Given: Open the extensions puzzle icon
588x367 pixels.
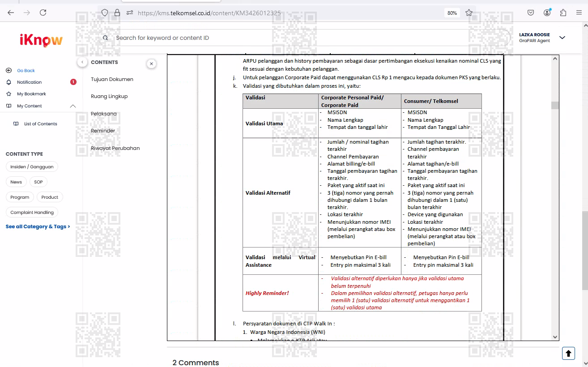Looking at the screenshot, I should click(x=563, y=13).
